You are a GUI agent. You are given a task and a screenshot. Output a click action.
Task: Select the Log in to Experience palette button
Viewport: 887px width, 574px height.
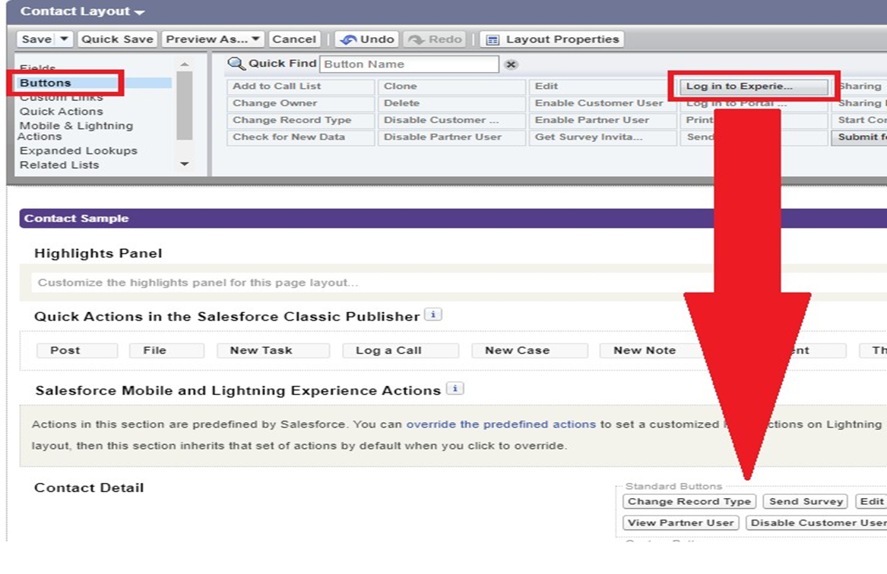click(741, 87)
